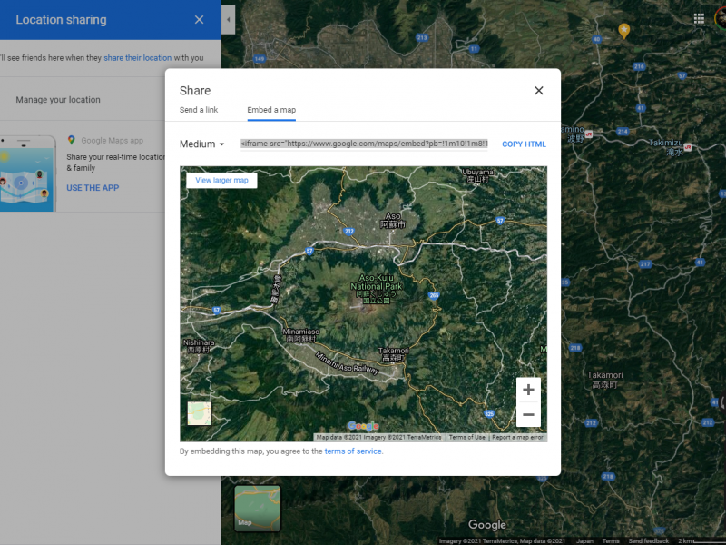Click Minami Aso Railway label
The width and height of the screenshot is (726, 545).
tap(348, 362)
